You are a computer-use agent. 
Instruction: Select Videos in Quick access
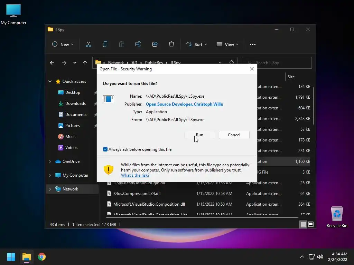71,148
